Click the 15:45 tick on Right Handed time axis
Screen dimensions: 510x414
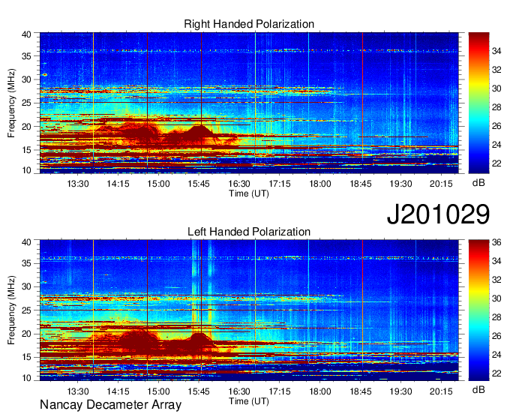[x=199, y=184]
